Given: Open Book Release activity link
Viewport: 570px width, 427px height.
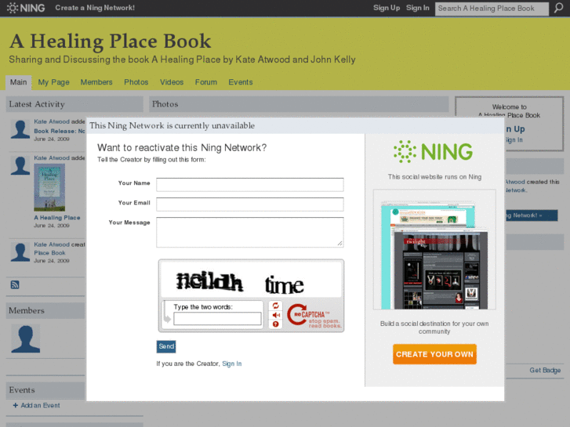Looking at the screenshot, I should click(60, 131).
